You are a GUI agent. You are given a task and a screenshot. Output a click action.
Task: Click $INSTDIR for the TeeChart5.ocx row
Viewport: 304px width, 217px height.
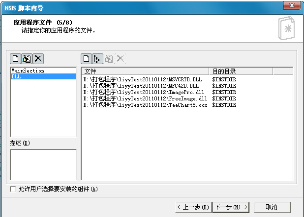[224, 105]
